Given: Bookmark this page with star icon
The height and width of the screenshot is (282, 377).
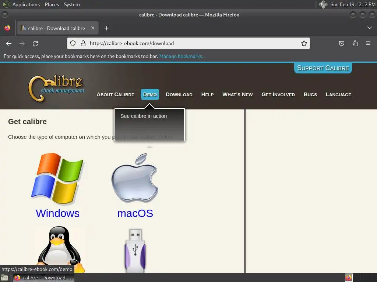Looking at the screenshot, I should tap(304, 43).
